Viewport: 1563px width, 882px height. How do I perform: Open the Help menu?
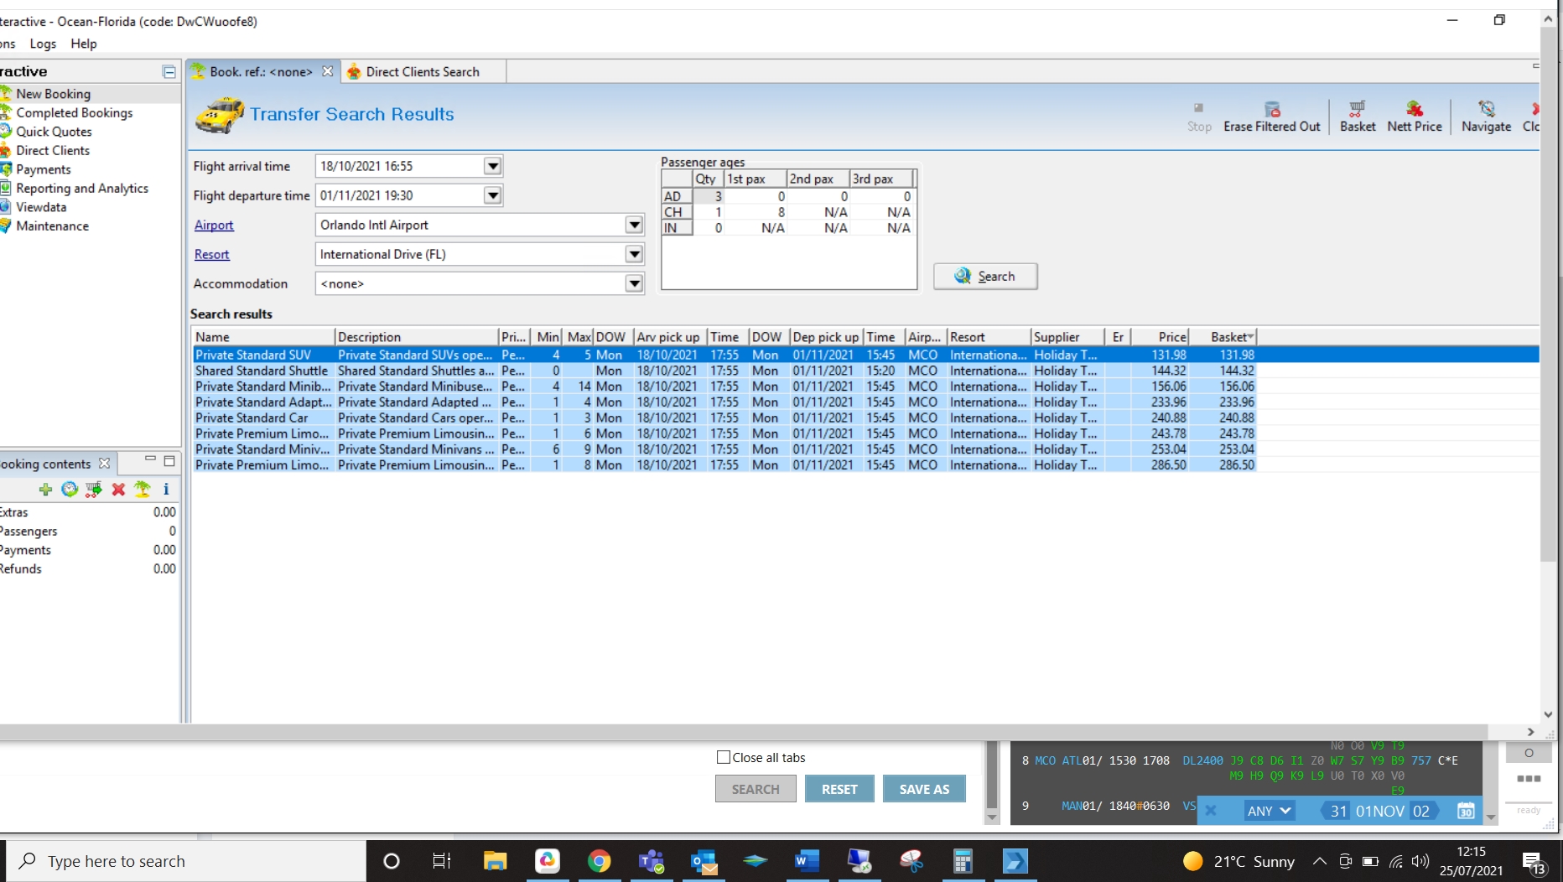pos(83,44)
